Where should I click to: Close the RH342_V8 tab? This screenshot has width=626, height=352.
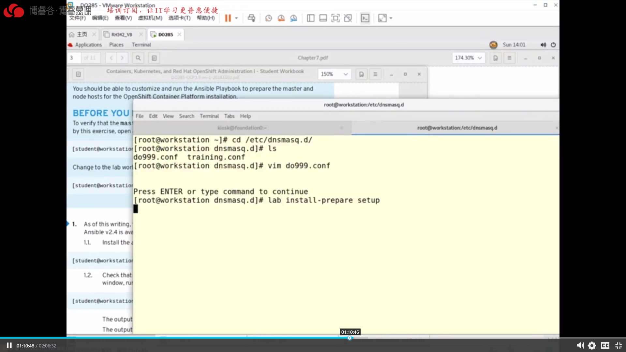pyautogui.click(x=141, y=34)
